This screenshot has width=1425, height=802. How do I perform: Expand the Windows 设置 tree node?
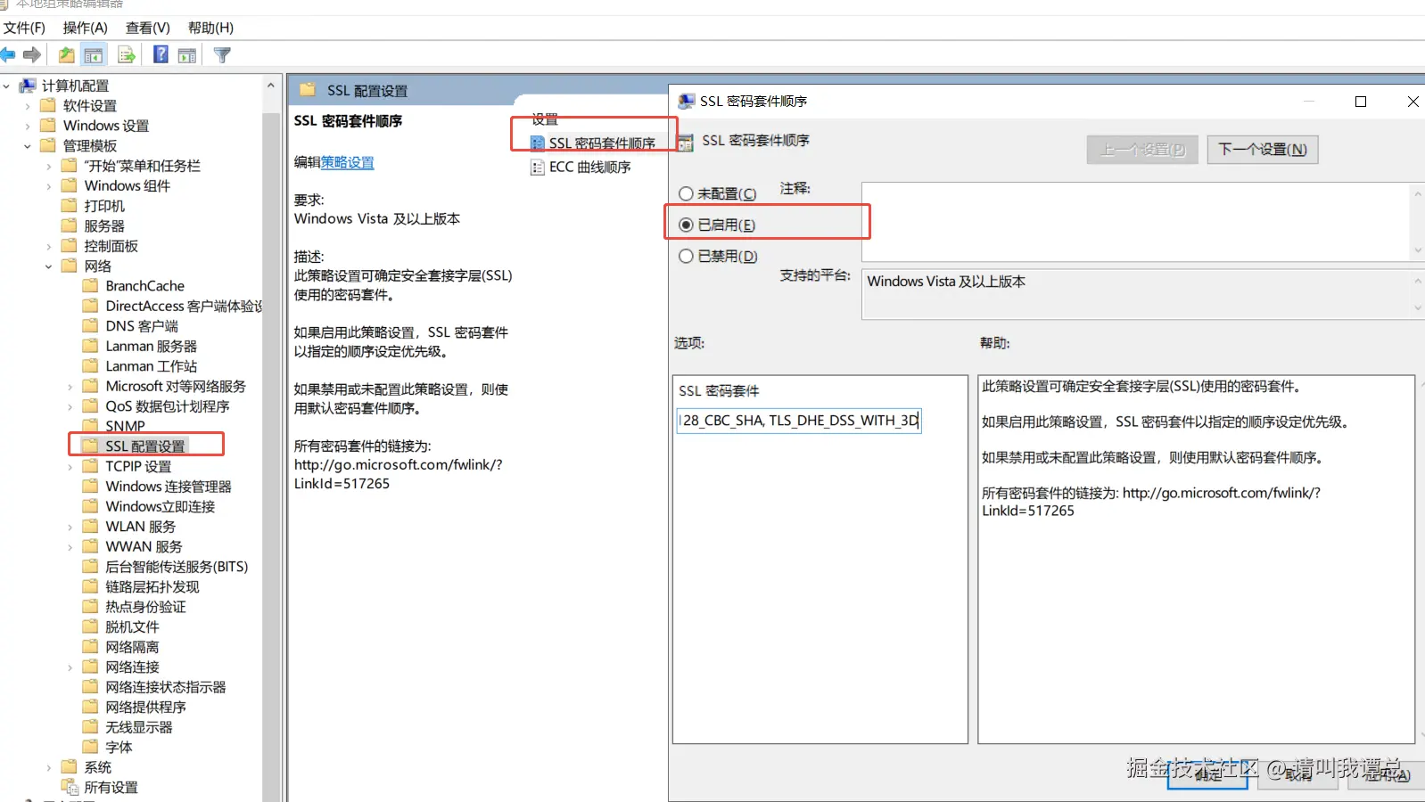coord(27,126)
